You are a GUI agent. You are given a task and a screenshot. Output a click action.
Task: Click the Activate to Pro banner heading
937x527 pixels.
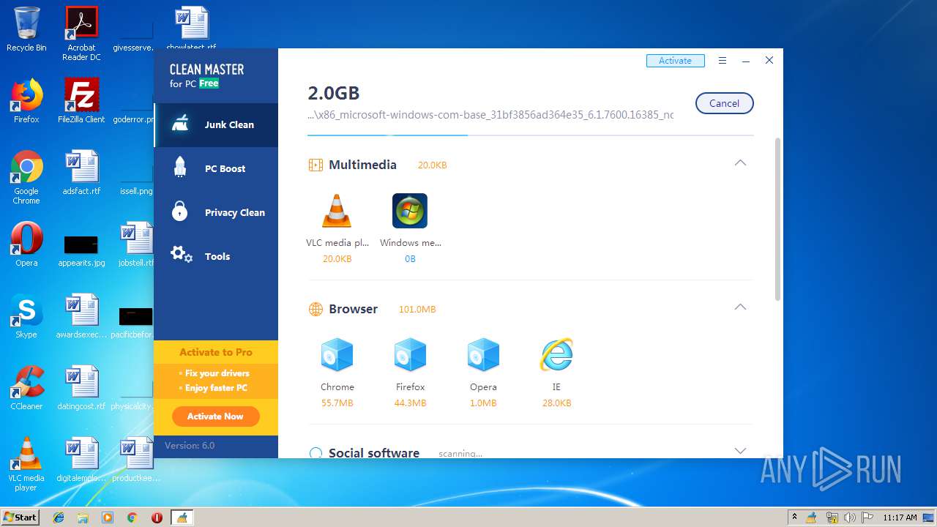click(215, 352)
